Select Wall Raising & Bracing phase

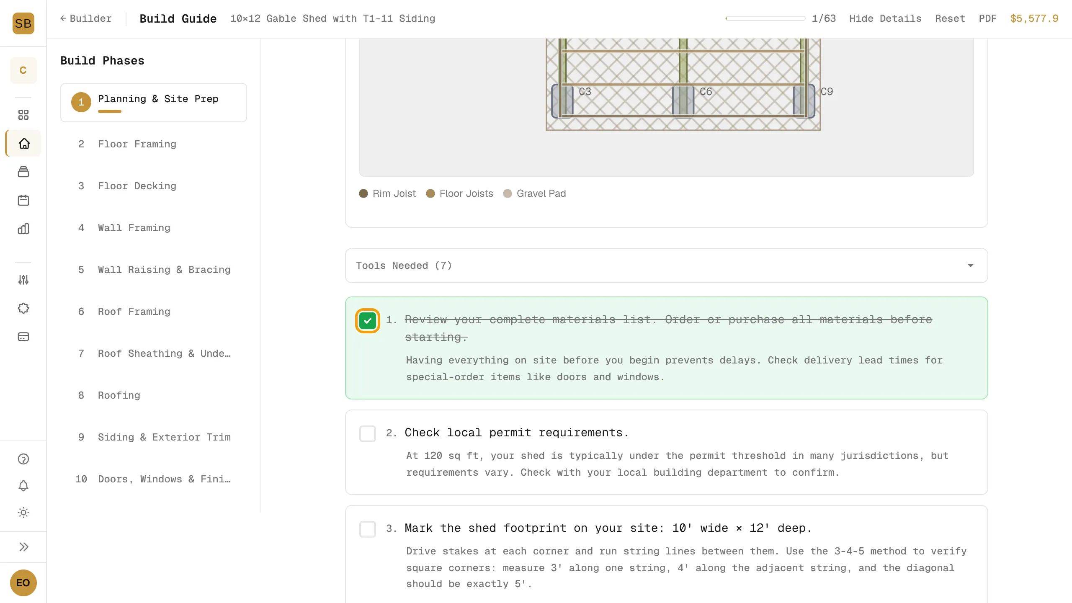tap(154, 270)
